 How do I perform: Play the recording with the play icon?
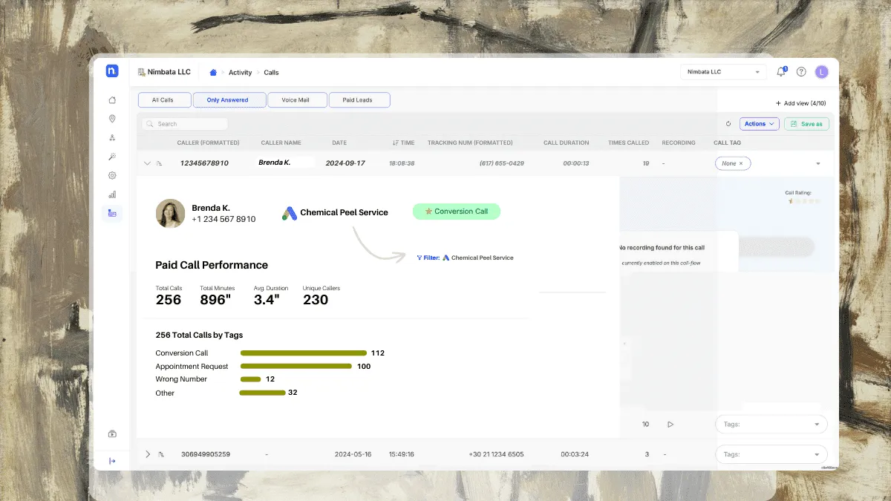[x=670, y=425]
